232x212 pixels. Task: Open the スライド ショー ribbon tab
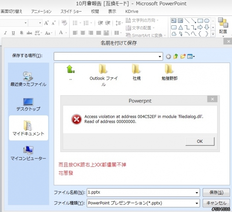tap(71, 11)
